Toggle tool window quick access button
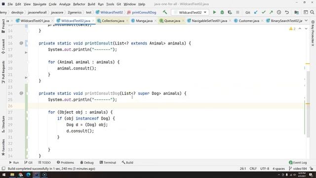Screen dimensions: 316x178 (x=3, y=169)
